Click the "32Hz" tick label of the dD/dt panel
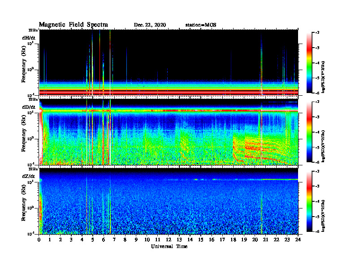Image resolution: width=355 pixels, height=275 pixels. tap(33, 99)
